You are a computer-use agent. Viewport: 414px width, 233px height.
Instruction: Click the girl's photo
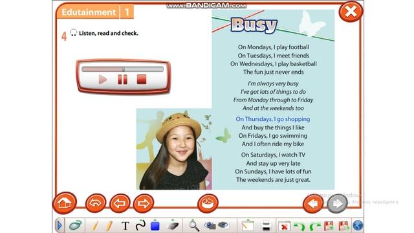(174, 149)
